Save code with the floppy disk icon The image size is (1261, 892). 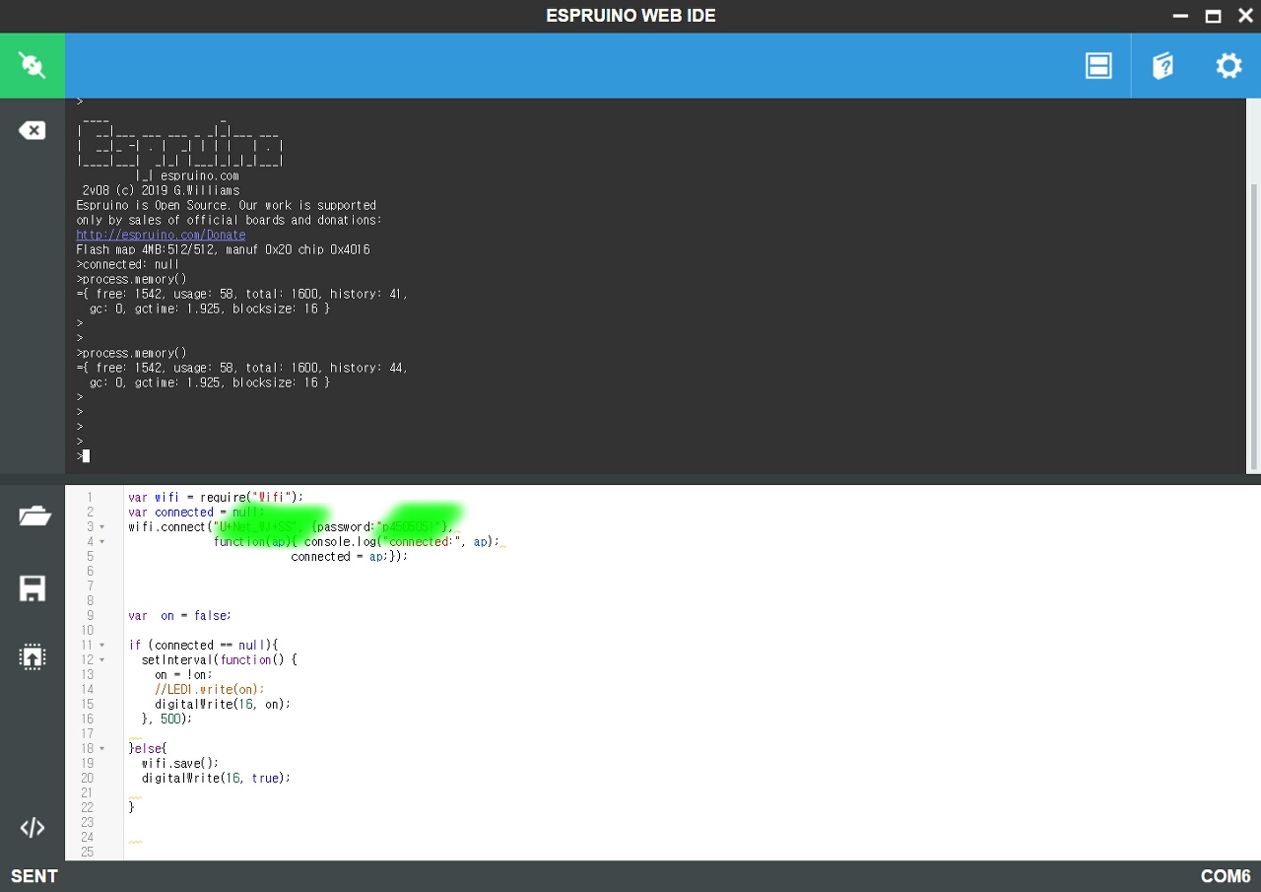pos(33,588)
